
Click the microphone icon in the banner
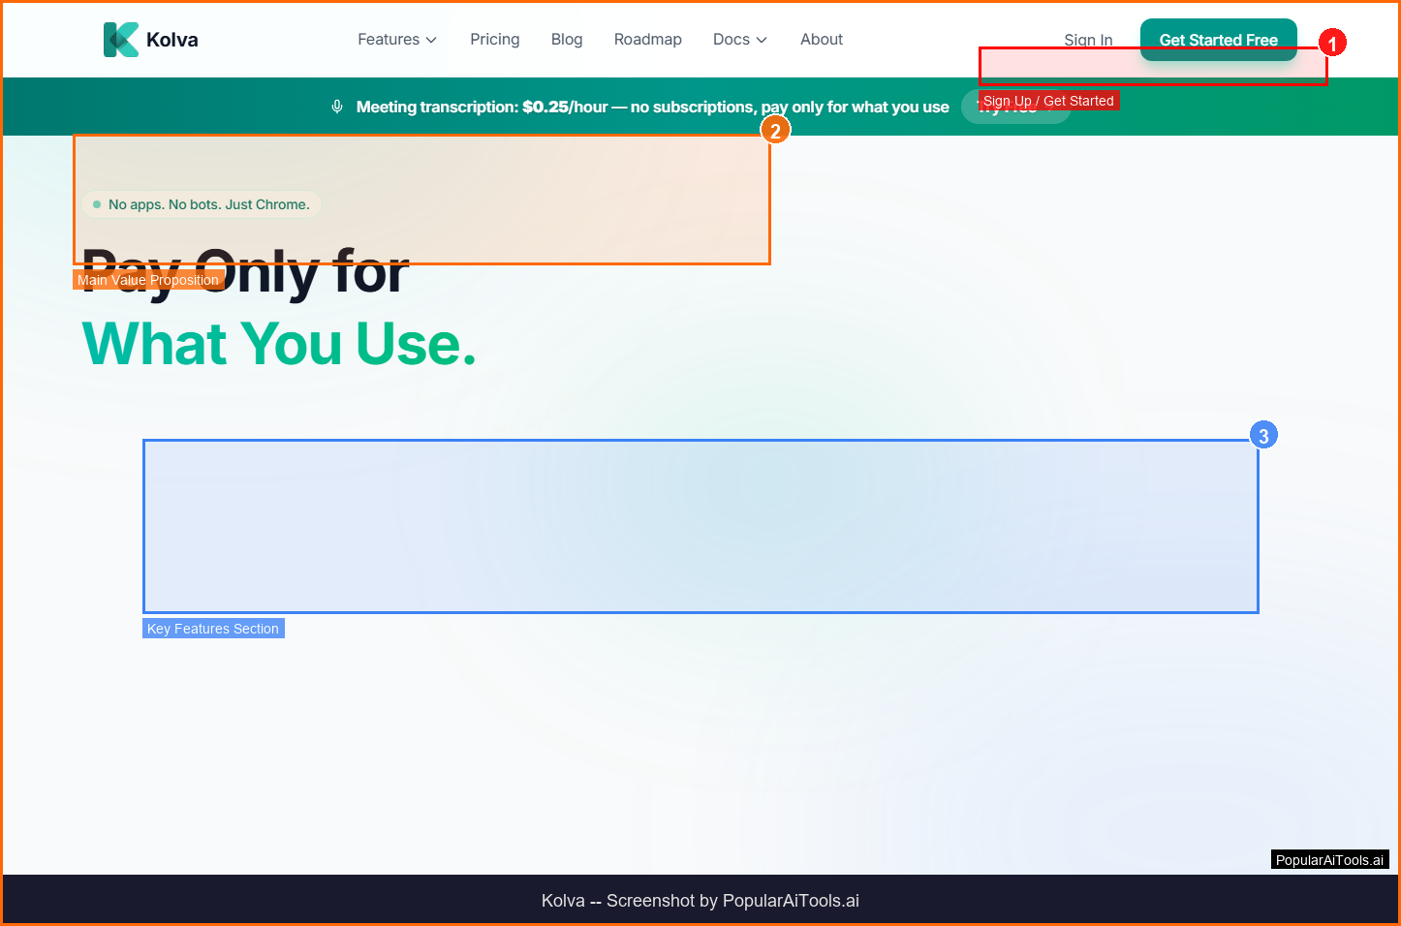click(x=337, y=107)
